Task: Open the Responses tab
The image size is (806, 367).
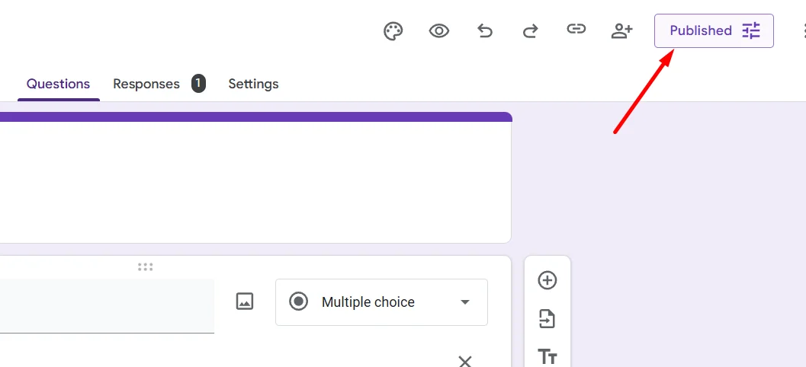Action: [x=146, y=84]
